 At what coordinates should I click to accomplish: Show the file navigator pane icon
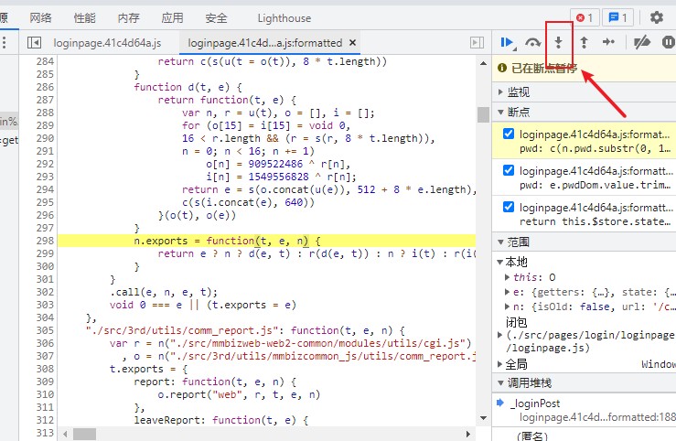pyautogui.click(x=34, y=42)
